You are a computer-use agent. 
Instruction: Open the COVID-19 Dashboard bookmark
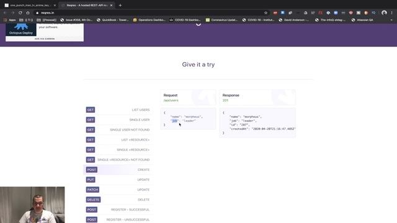(x=185, y=20)
